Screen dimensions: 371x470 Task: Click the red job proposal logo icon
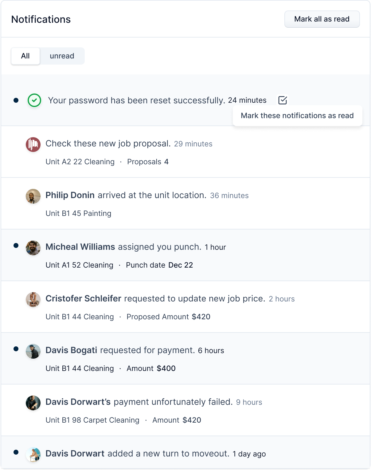33,145
